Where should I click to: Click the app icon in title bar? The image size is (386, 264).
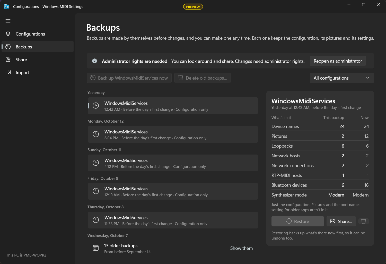7,6
